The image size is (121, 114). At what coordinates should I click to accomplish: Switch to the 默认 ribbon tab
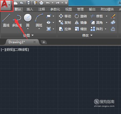[18, 9]
